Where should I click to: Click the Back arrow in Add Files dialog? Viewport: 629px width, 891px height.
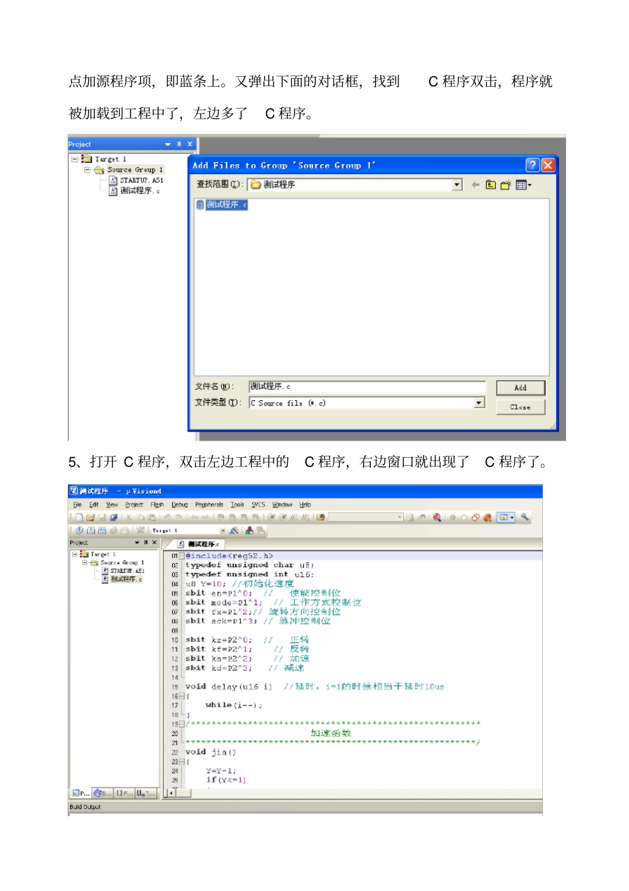[x=475, y=185]
